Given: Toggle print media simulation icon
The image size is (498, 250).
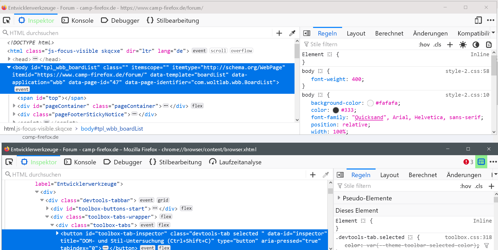Looking at the screenshot, I should tap(489, 45).
